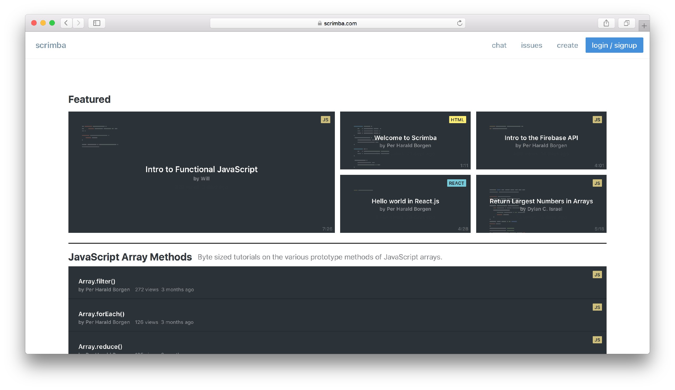This screenshot has height=390, width=675.
Task: Click JS badge on Array.filter() row
Action: click(x=597, y=275)
